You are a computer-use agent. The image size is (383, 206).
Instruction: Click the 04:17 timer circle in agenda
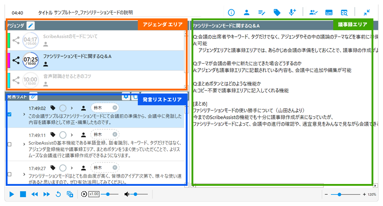coord(30,40)
